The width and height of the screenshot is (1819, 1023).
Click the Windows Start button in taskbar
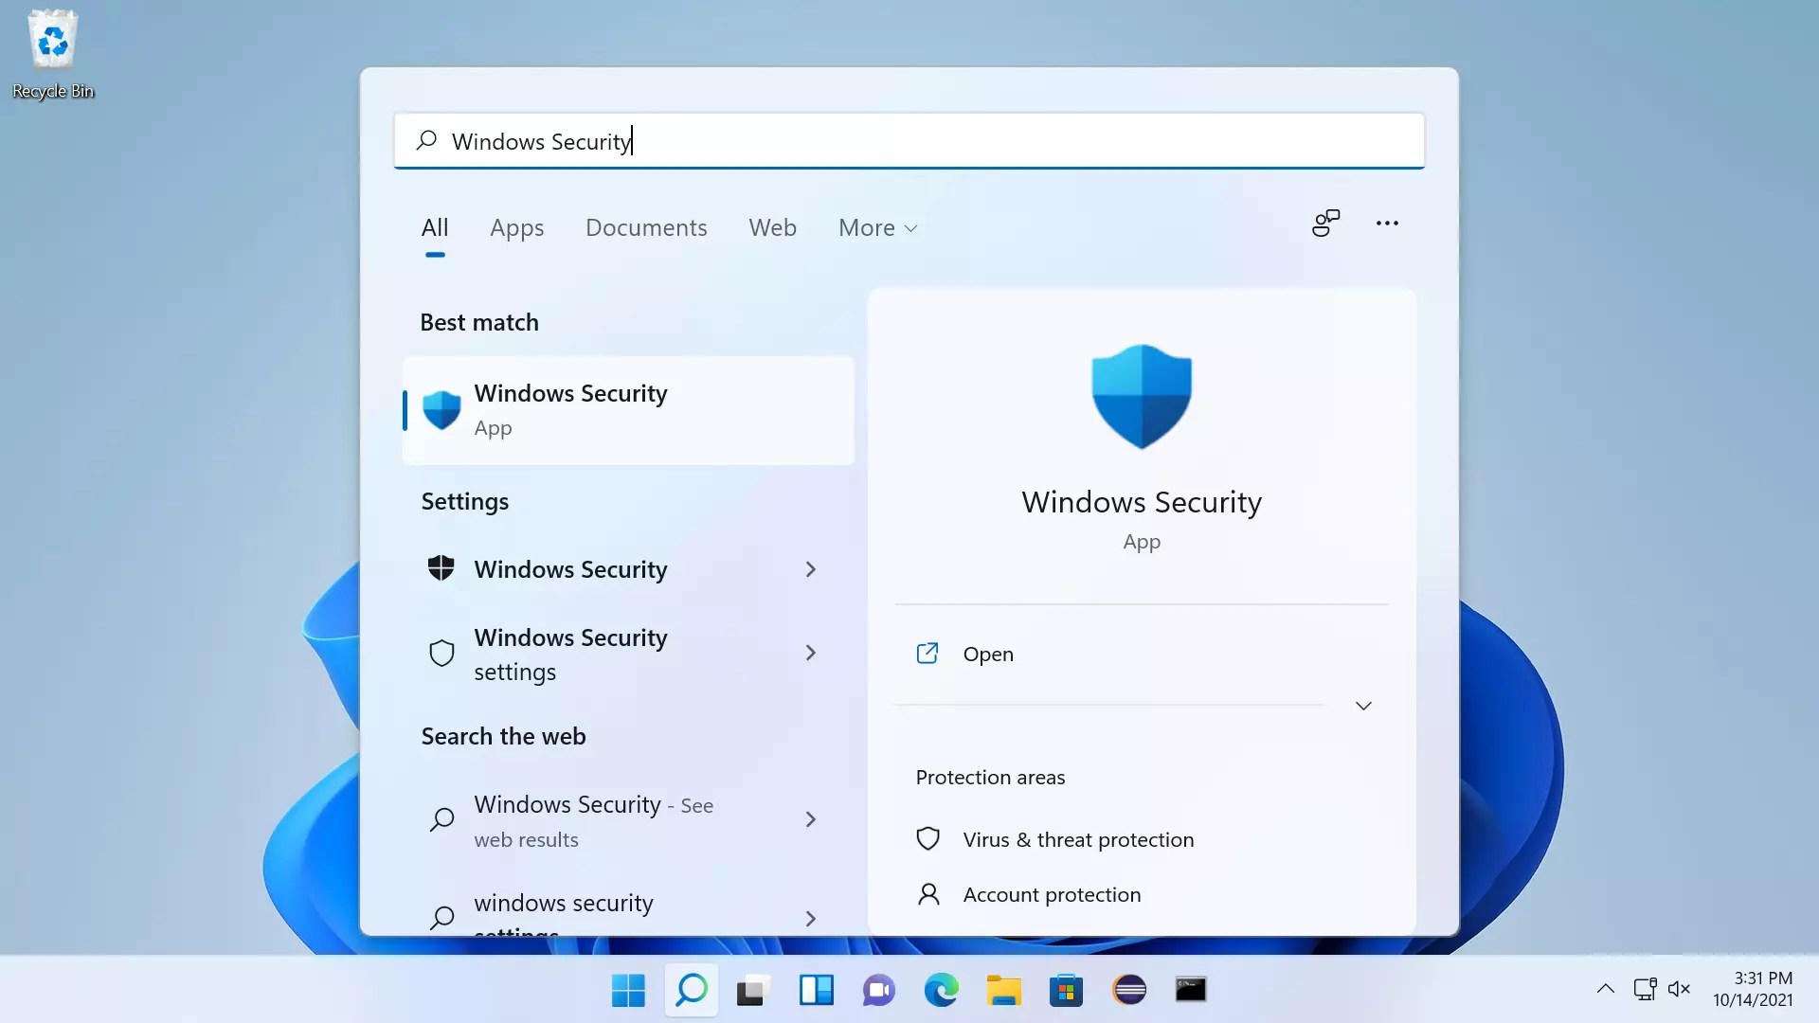628,990
